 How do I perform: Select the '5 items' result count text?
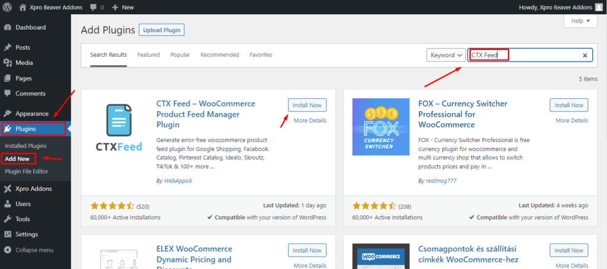click(x=589, y=79)
